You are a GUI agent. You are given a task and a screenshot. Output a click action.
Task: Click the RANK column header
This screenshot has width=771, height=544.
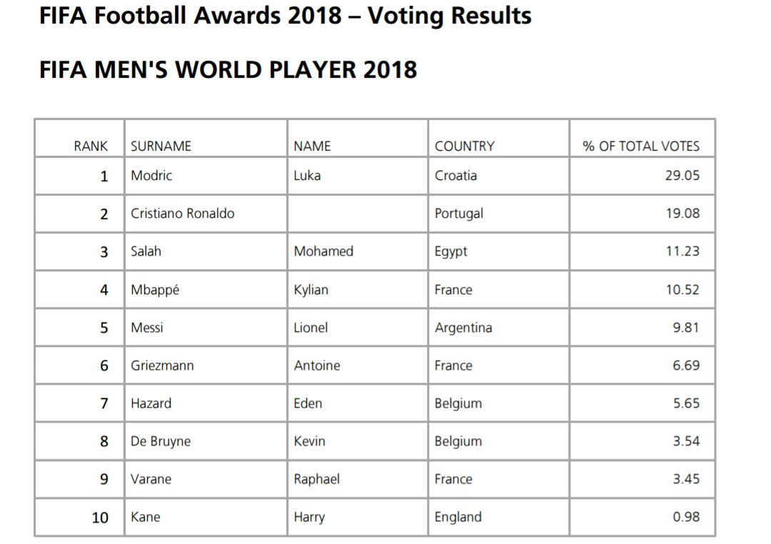(x=91, y=146)
